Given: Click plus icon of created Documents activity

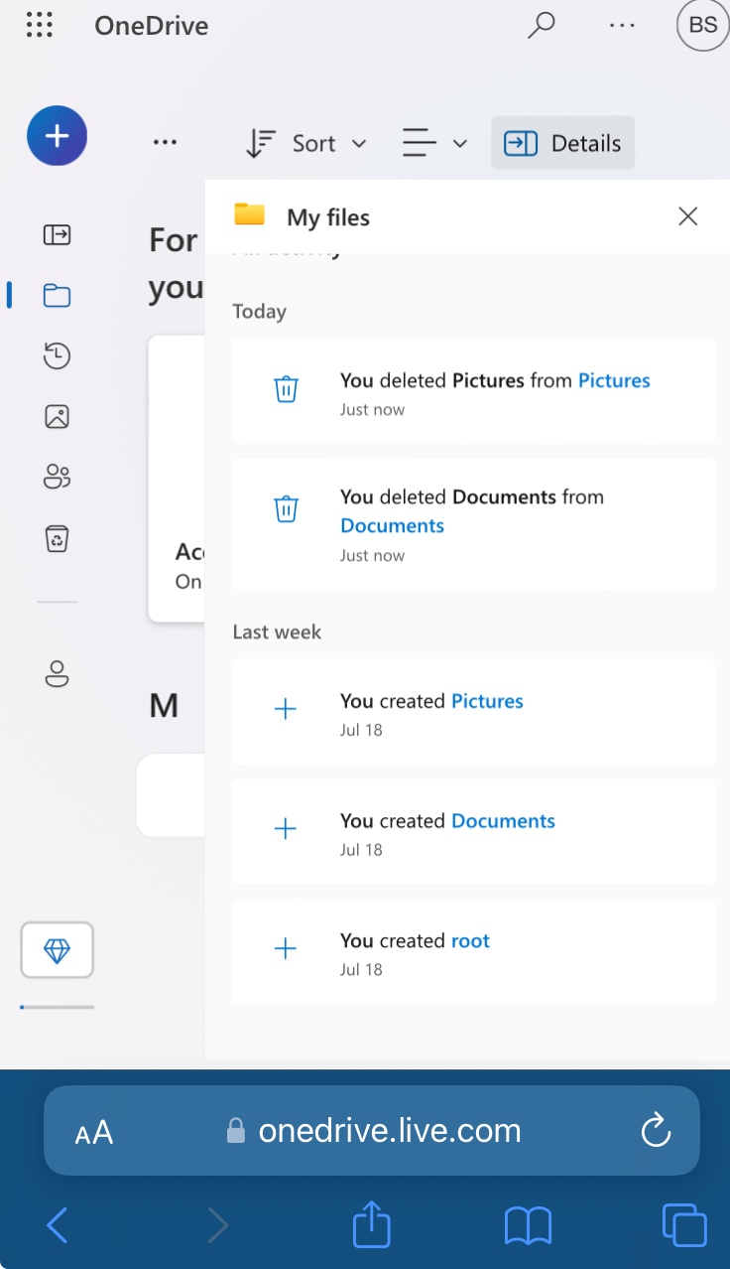Looking at the screenshot, I should click(x=286, y=829).
